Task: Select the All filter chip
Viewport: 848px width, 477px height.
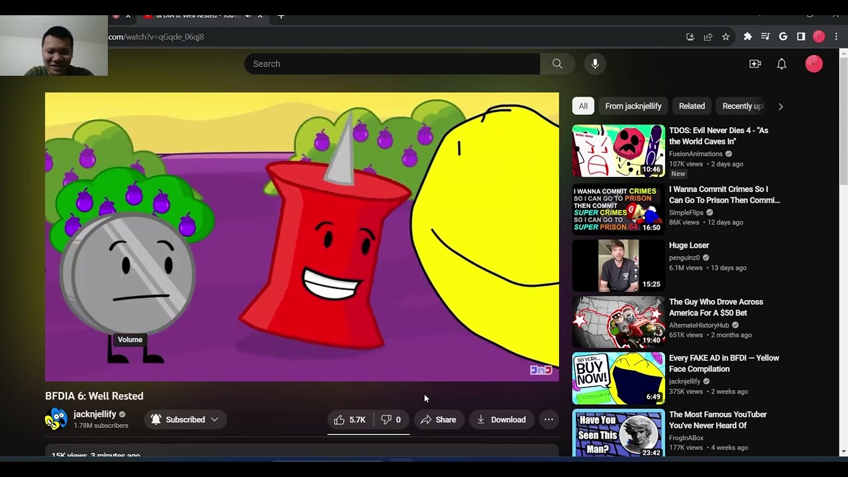Action: pyautogui.click(x=583, y=106)
